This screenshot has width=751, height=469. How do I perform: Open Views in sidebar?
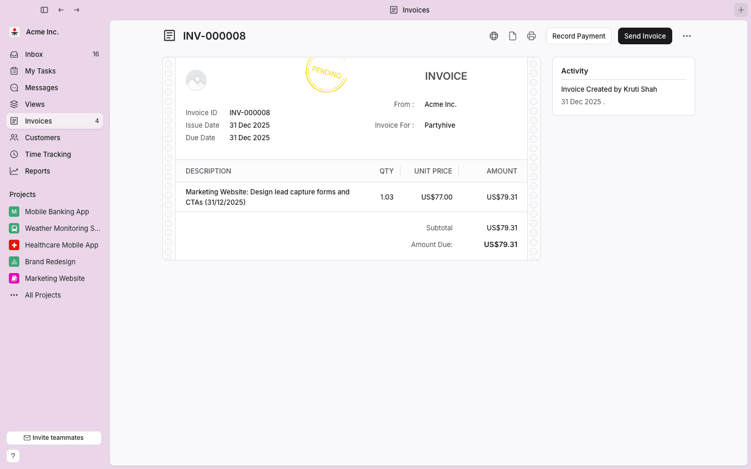(55, 104)
